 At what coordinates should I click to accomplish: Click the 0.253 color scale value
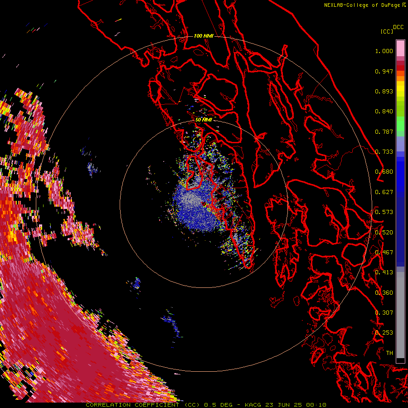384,333
